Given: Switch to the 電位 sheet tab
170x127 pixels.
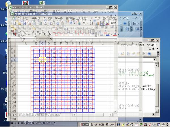Looking at the screenshot, I should (28, 123).
